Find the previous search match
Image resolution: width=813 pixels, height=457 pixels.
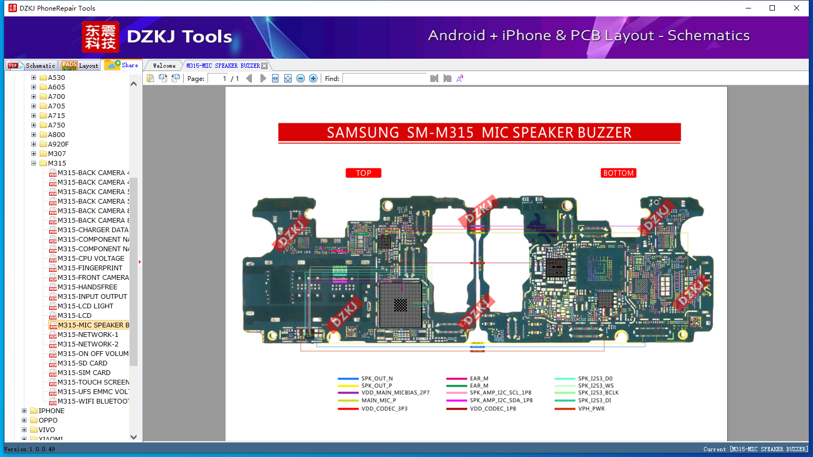click(x=435, y=78)
